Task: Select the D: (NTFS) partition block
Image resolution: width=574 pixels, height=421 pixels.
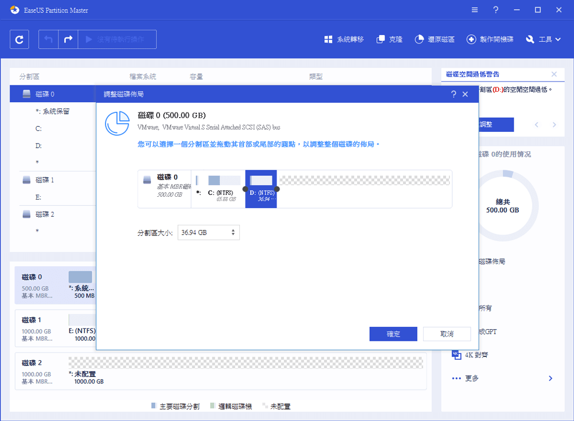Action: pyautogui.click(x=261, y=189)
